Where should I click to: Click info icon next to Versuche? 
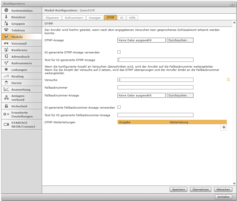(x=228, y=80)
